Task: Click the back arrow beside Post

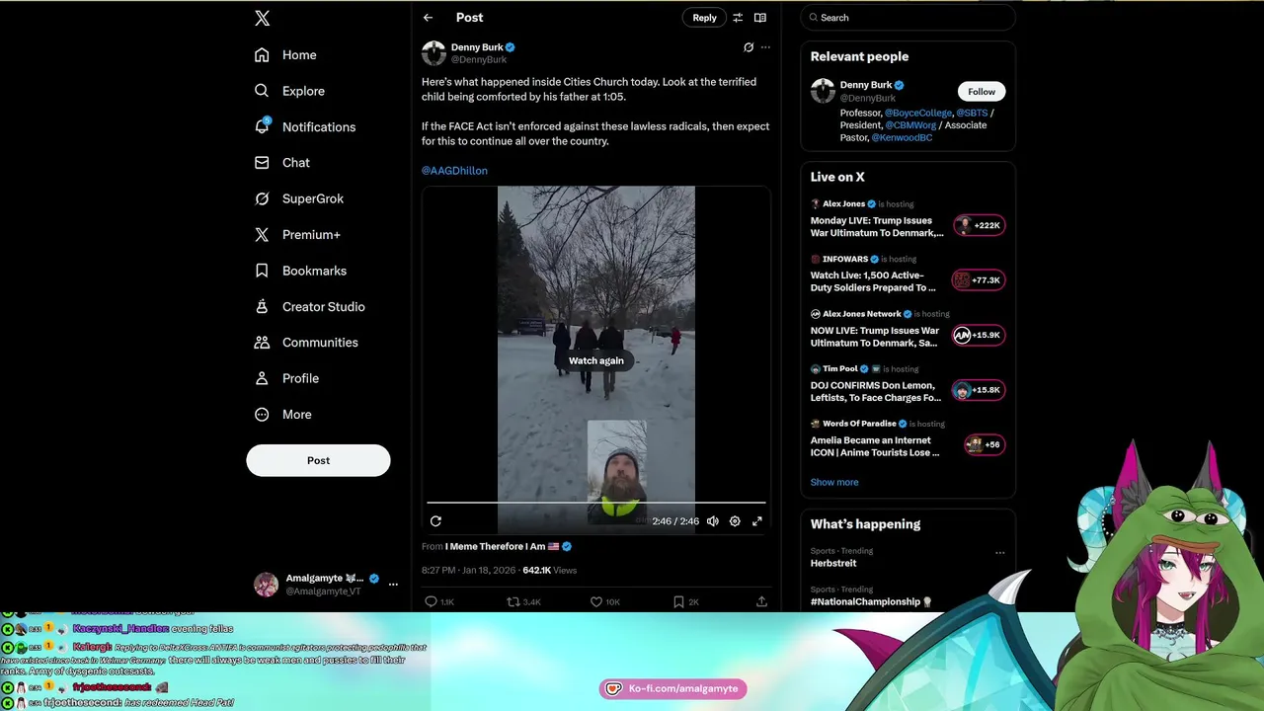Action: [428, 18]
